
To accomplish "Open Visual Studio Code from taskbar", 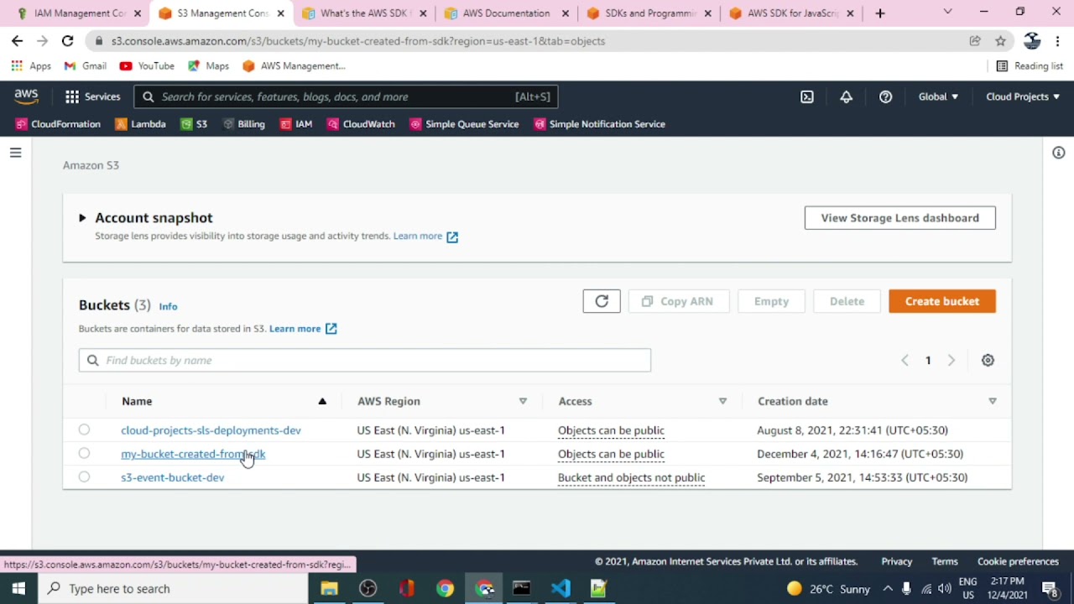I will point(560,588).
